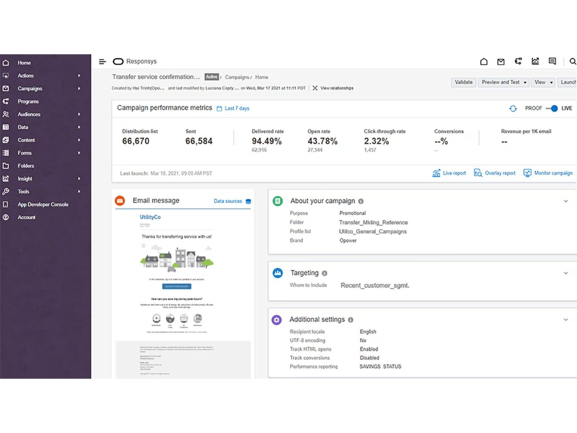Screen dimensions: 577x433
Task: Click the Tools wrench icon in the sidebar
Action: [6, 191]
